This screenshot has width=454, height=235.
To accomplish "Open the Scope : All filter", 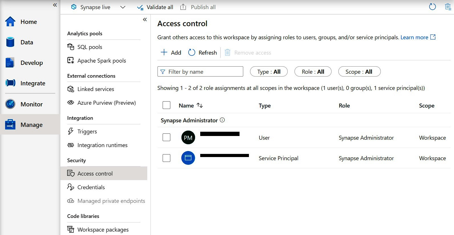I will [359, 72].
